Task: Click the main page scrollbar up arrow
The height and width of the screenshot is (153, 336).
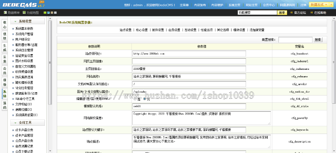Action: click(x=334, y=19)
